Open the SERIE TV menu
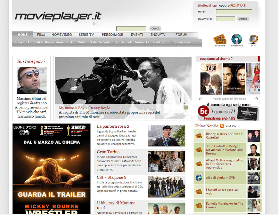Image resolution: width=278 pixels, height=215 pixels. [86, 35]
